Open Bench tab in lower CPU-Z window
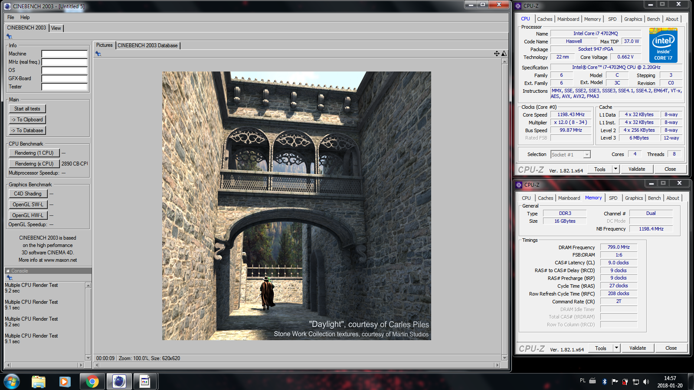Screen dimensions: 694x390 pos(655,198)
